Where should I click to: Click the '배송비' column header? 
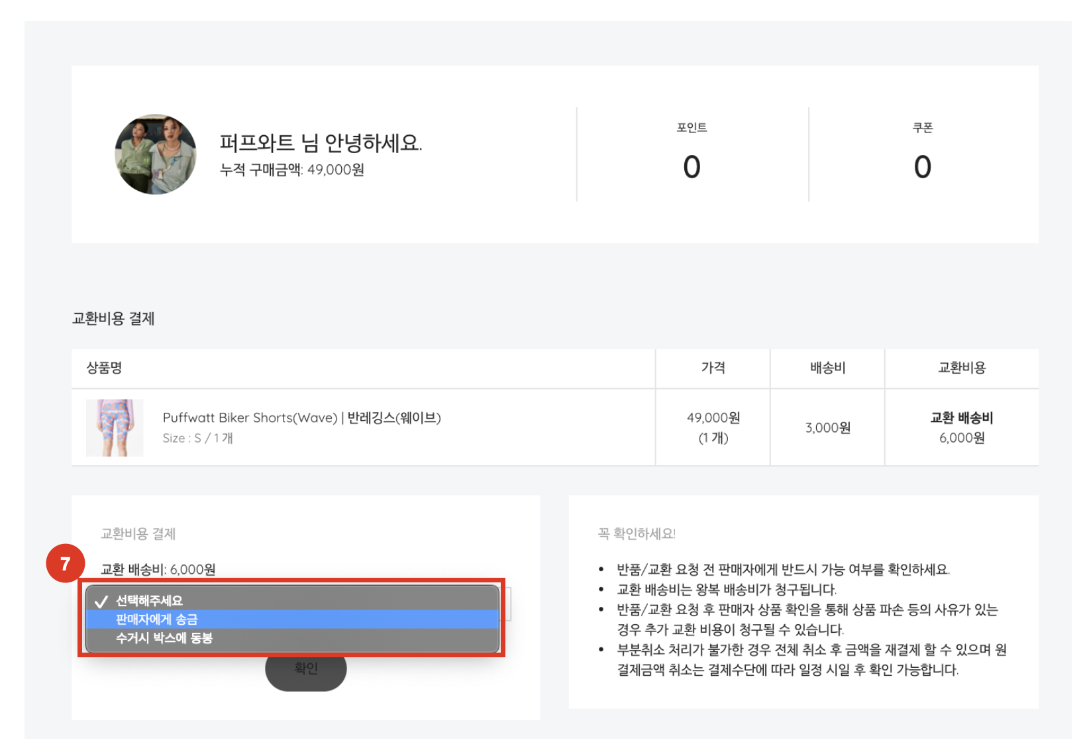(x=828, y=368)
